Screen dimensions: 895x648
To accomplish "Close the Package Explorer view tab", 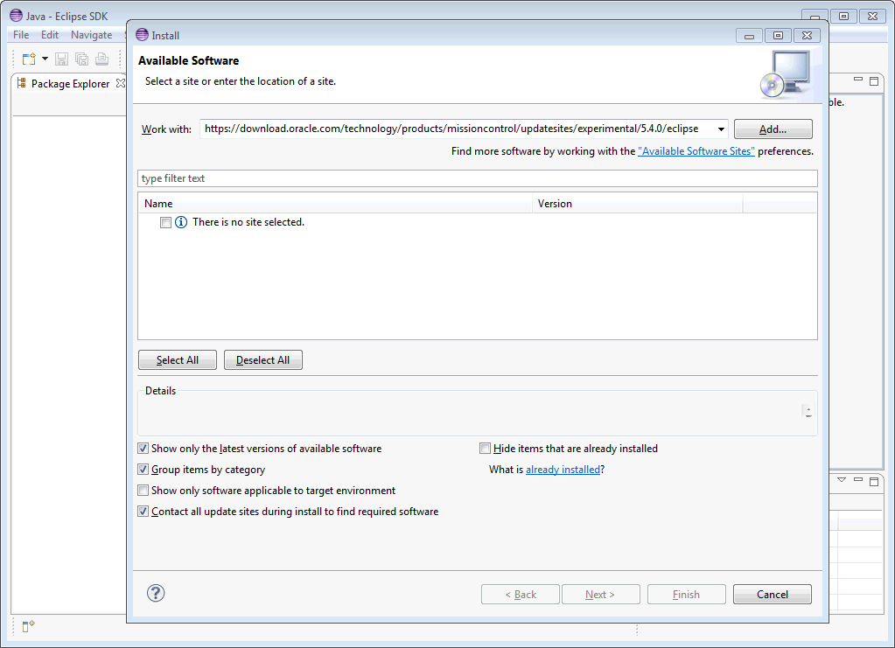I will point(121,84).
